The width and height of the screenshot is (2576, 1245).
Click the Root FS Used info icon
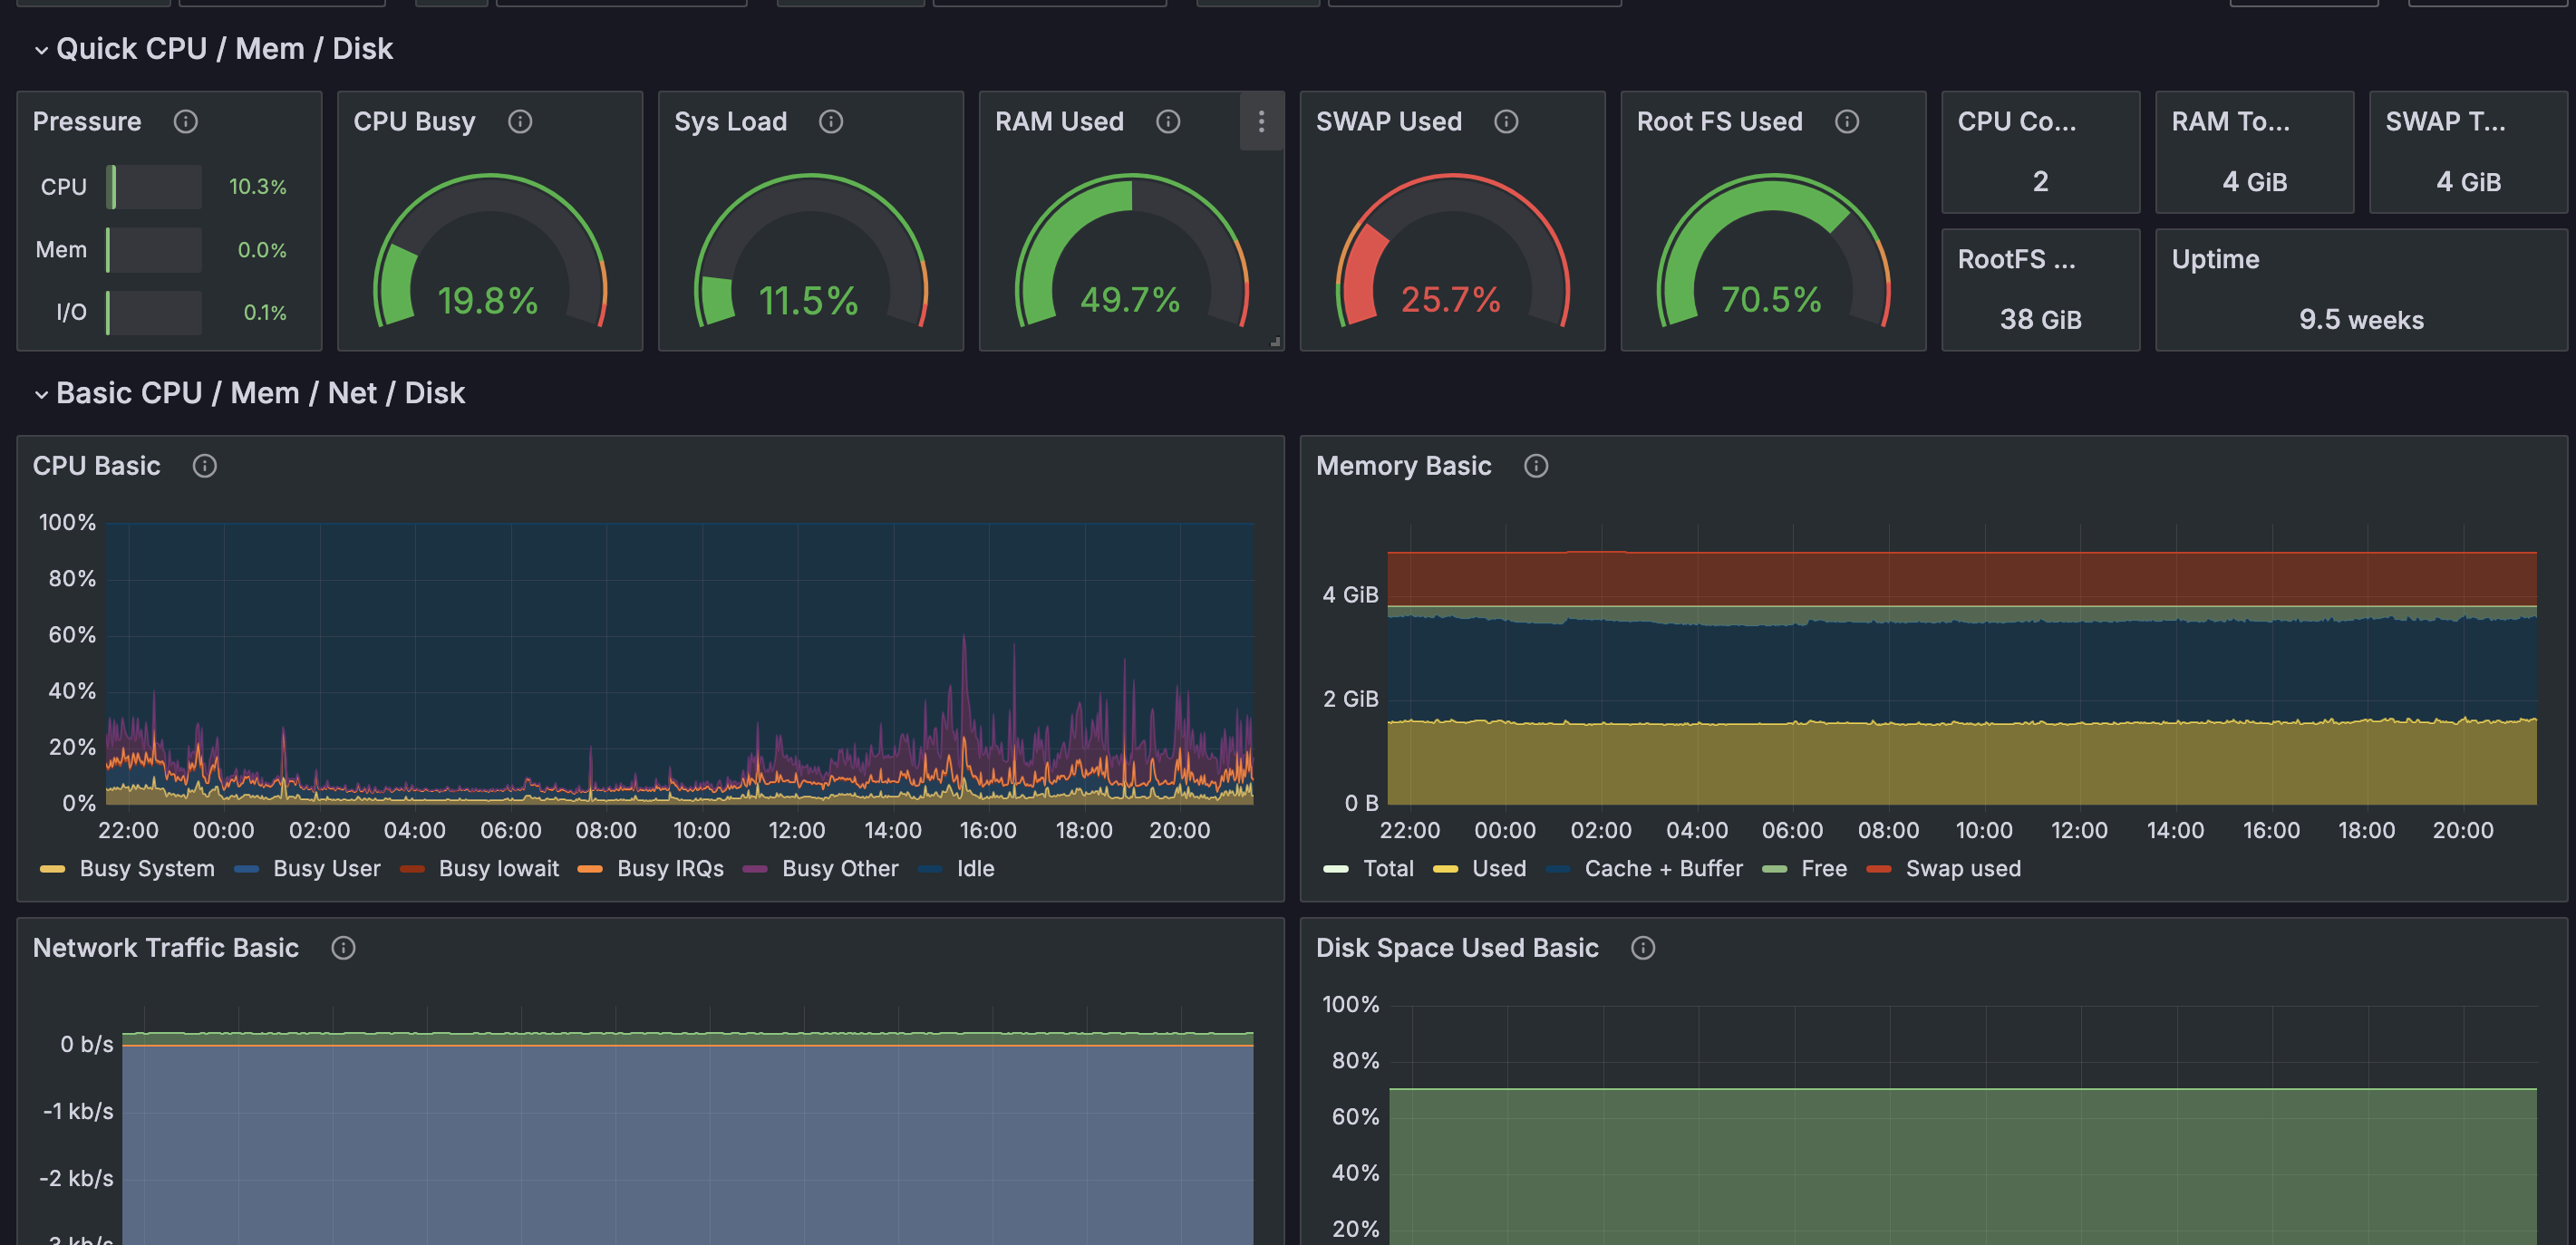click(1847, 121)
